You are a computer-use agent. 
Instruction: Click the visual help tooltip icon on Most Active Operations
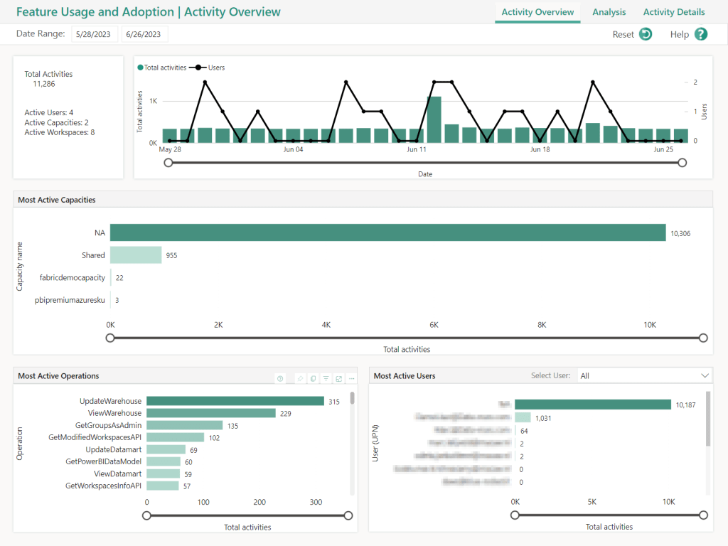point(280,379)
